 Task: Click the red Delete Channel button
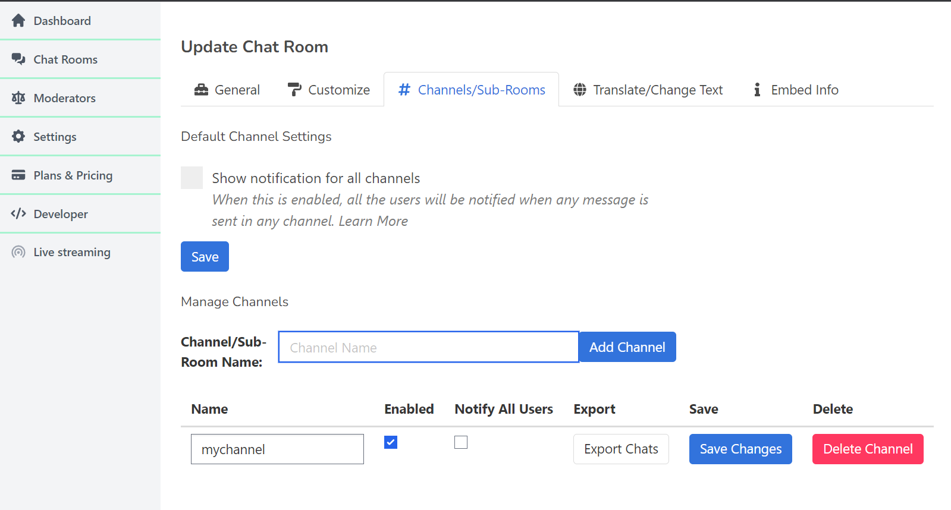pos(868,449)
